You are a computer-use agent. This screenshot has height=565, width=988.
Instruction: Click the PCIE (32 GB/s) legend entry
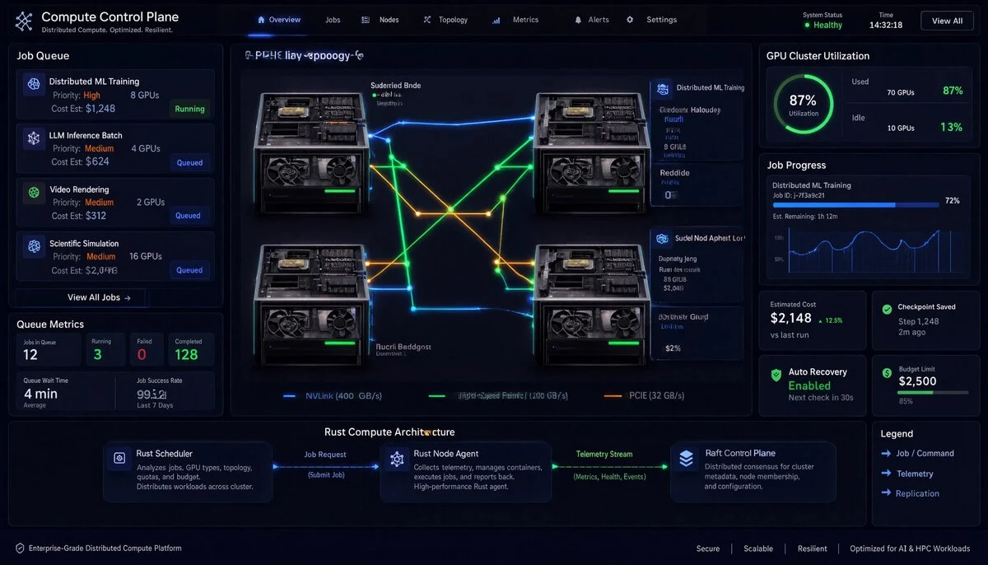pos(645,396)
